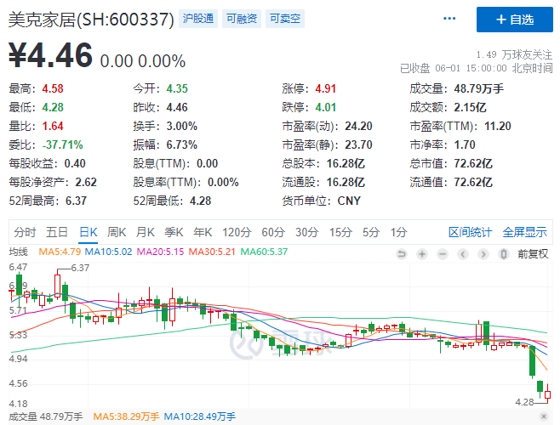
Task: Click the 成交量 value 48.79万手 in stats
Action: tap(478, 88)
